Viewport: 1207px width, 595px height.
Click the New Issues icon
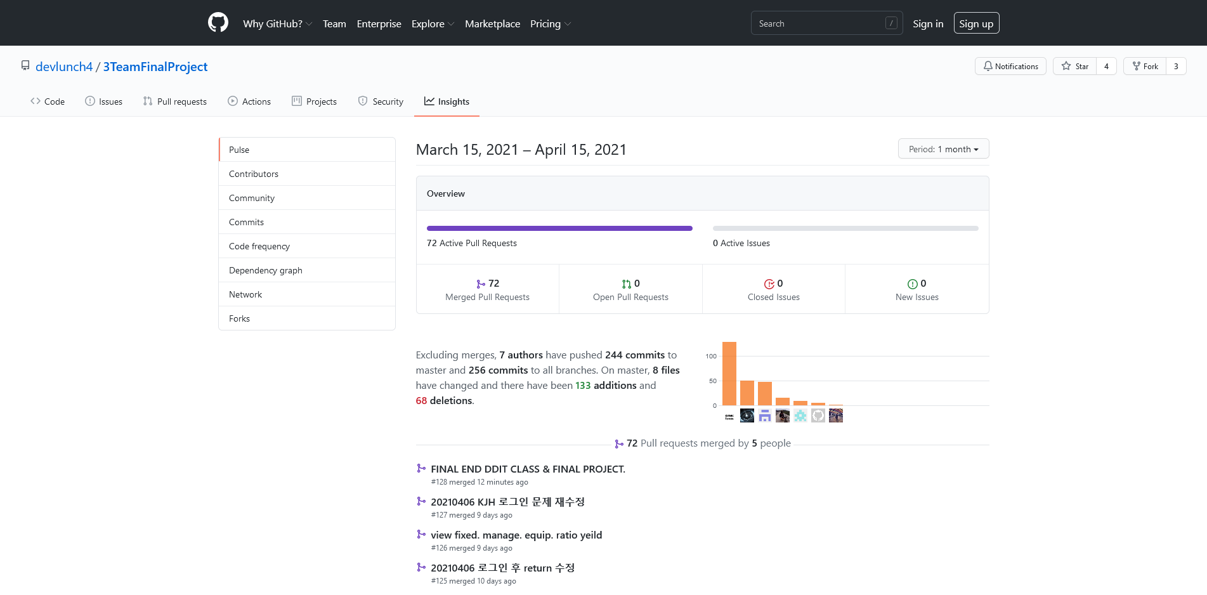tap(912, 284)
